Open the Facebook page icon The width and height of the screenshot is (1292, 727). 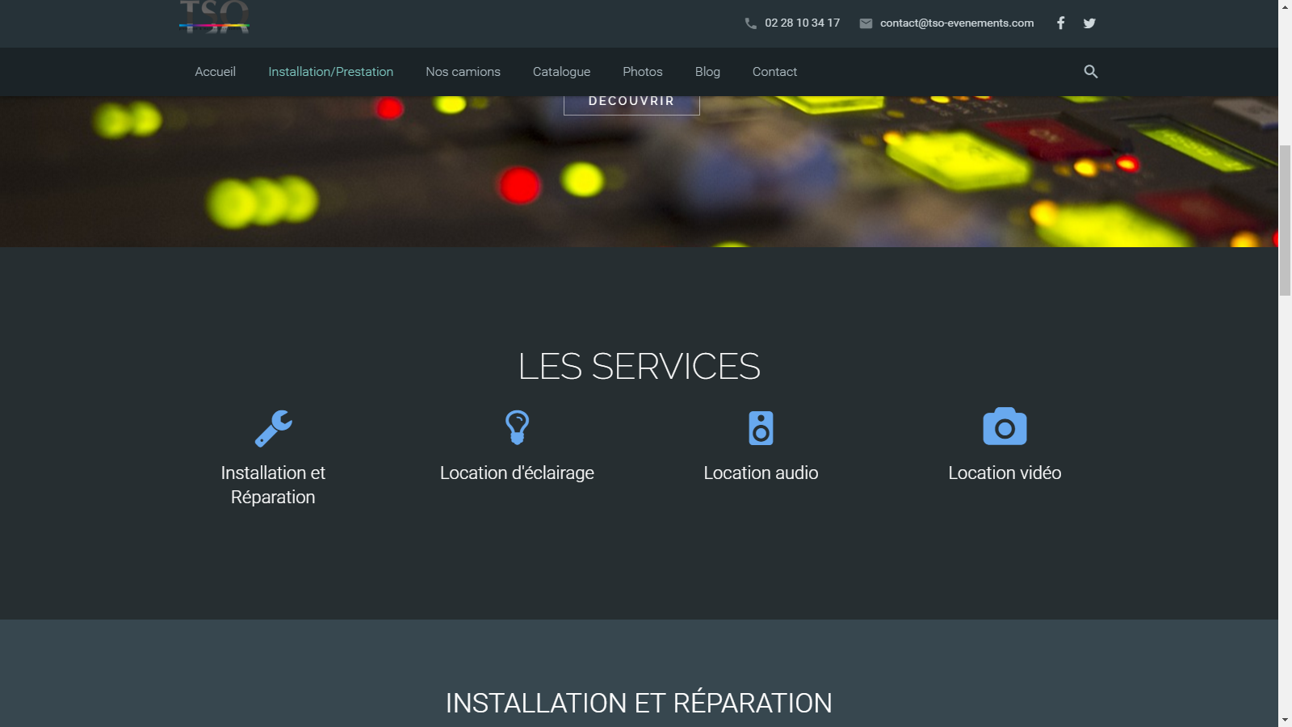1060,23
